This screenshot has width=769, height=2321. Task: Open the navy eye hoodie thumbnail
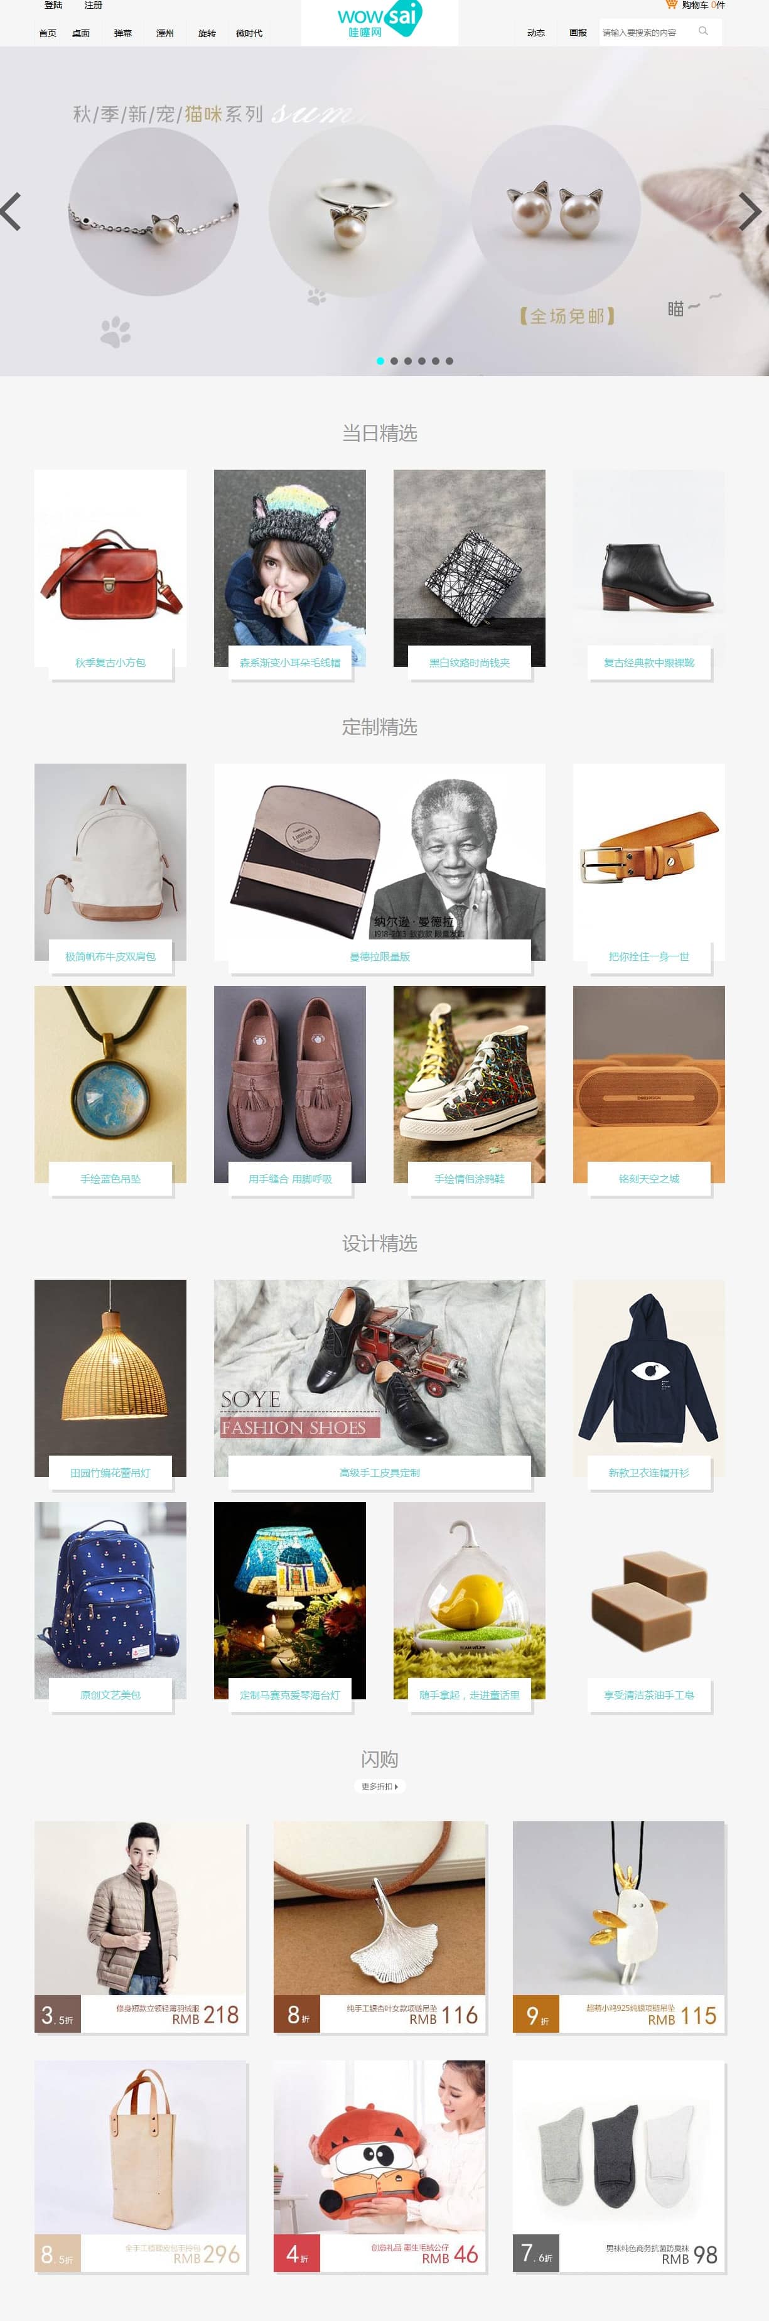pyautogui.click(x=648, y=1378)
